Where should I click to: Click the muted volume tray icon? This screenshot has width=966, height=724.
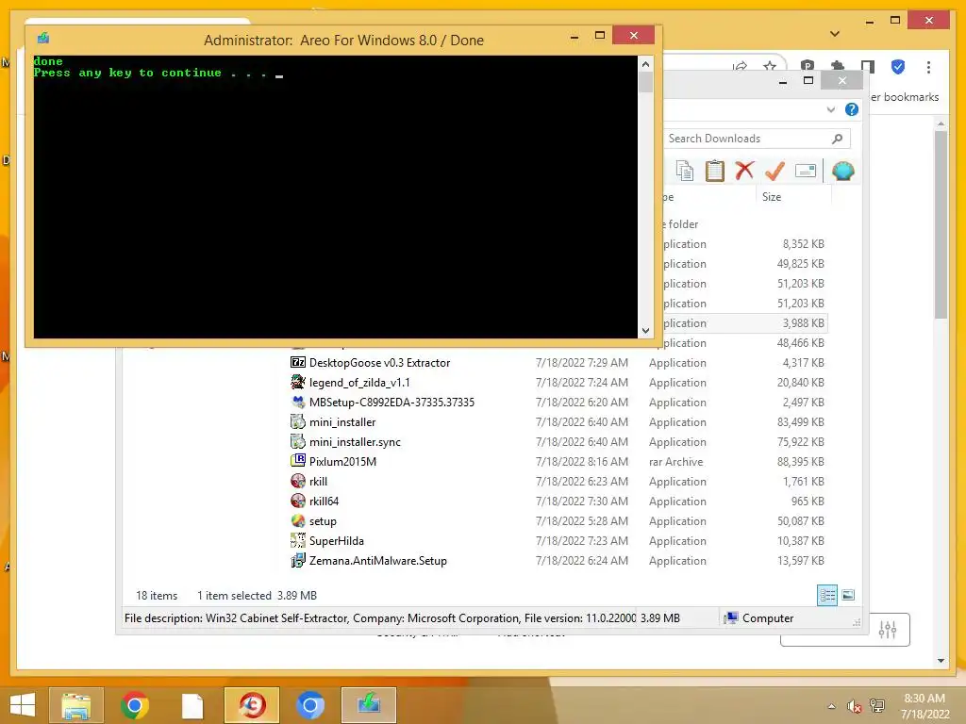[x=854, y=706]
